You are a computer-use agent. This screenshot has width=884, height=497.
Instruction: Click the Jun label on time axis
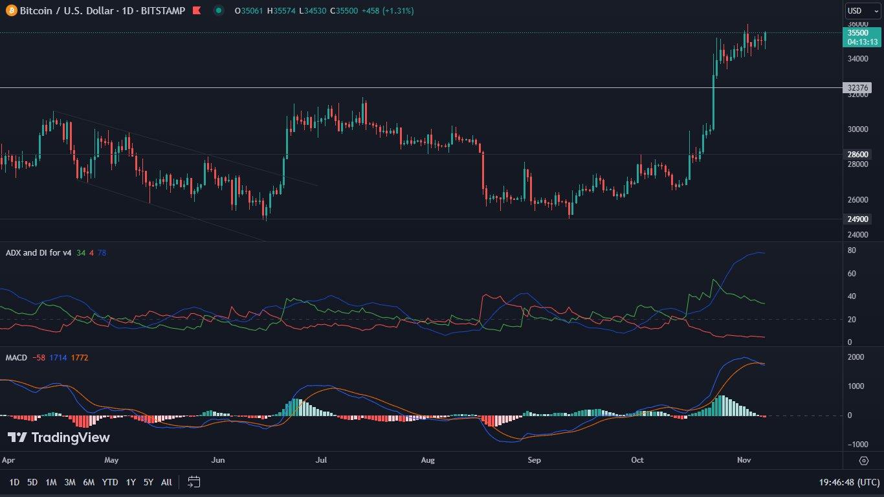pos(218,461)
